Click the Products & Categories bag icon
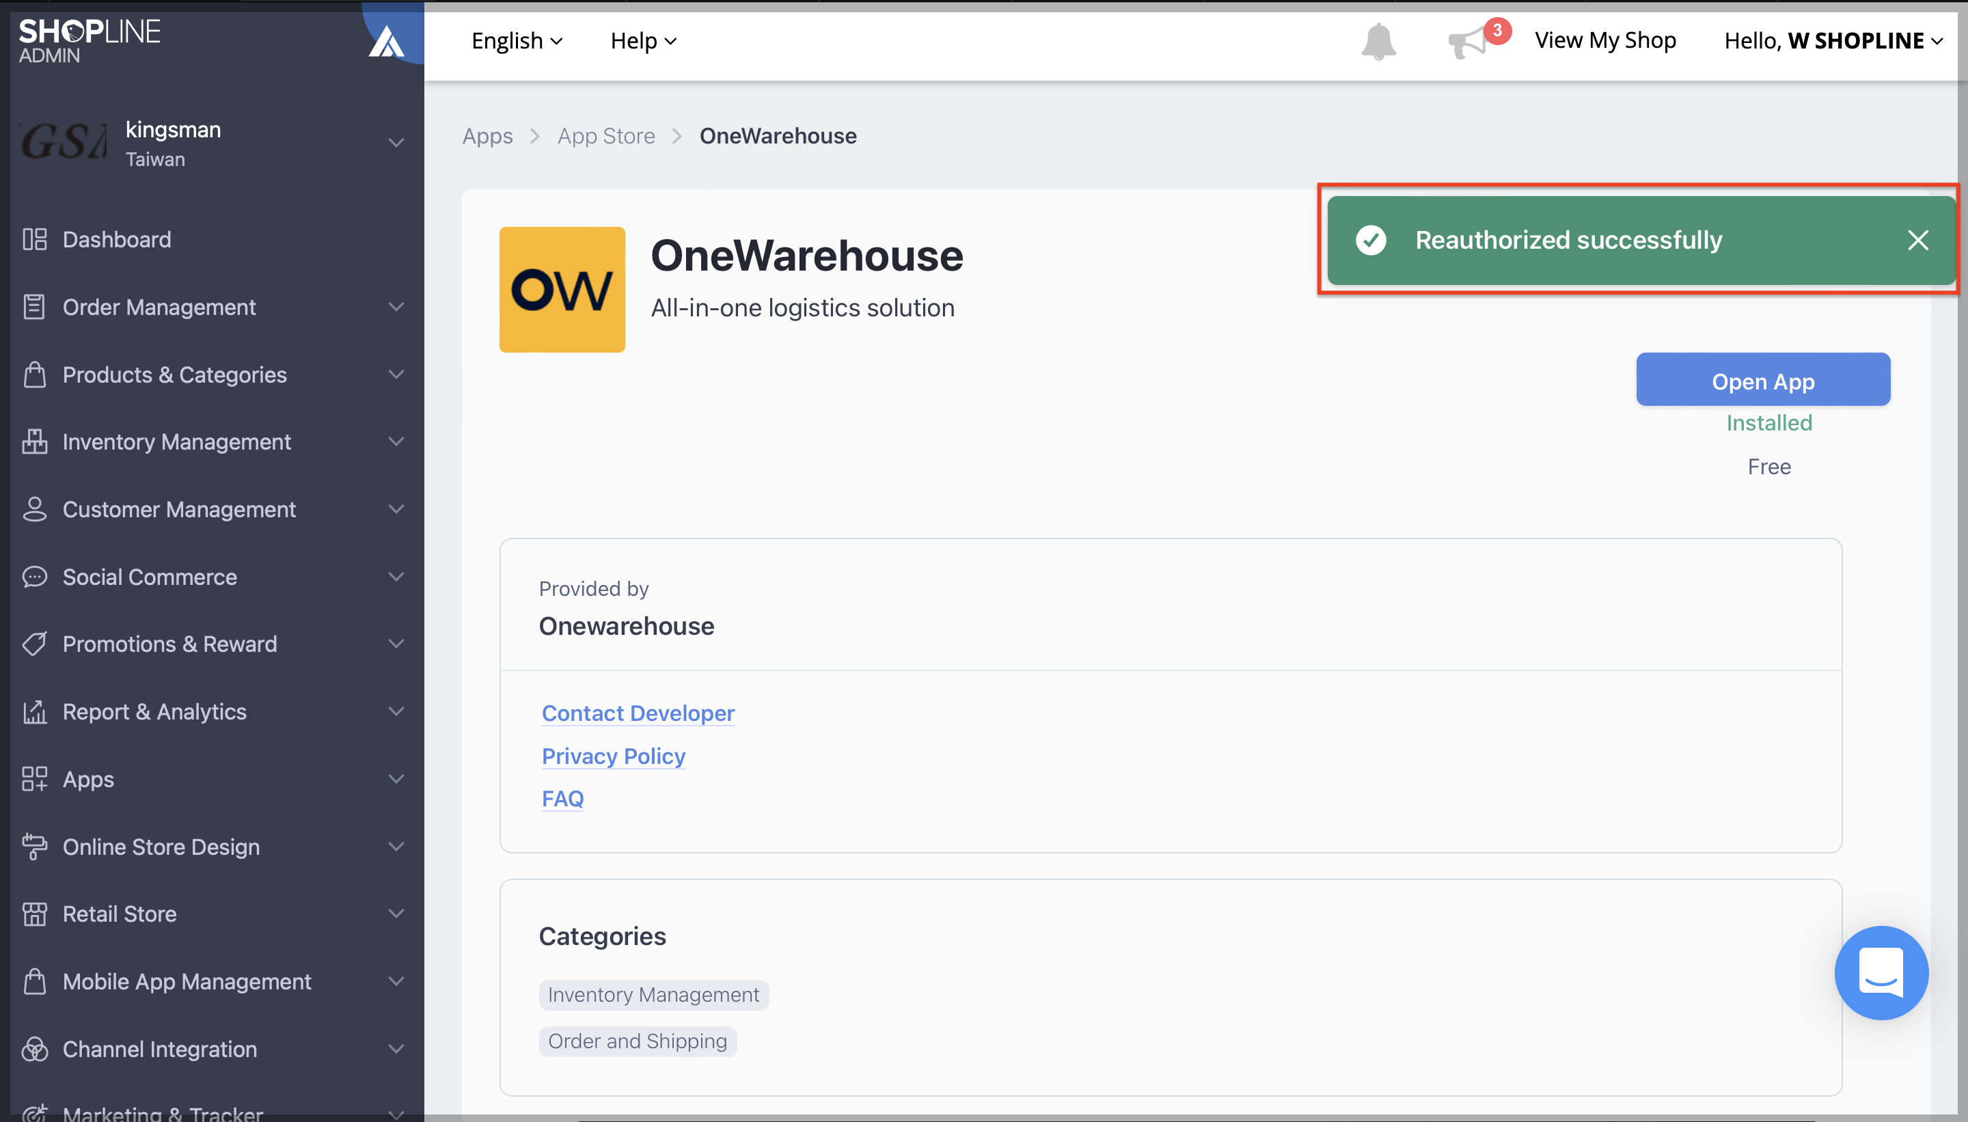Image resolution: width=1968 pixels, height=1122 pixels. pos(34,374)
